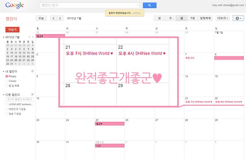Click the 7월 1일 date label
The height and width of the screenshot is (159, 246).
[x=219, y=33]
